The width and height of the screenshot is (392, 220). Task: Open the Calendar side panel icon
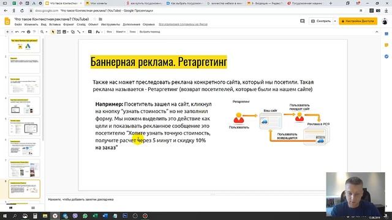coord(386,34)
